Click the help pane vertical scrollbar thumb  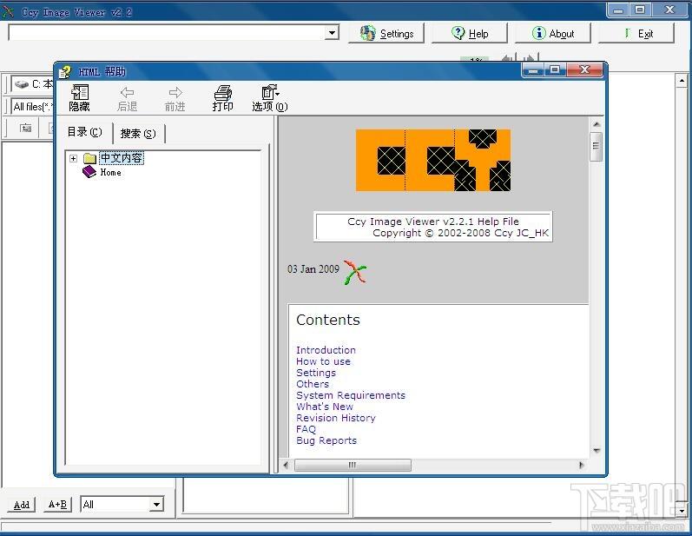(596, 146)
